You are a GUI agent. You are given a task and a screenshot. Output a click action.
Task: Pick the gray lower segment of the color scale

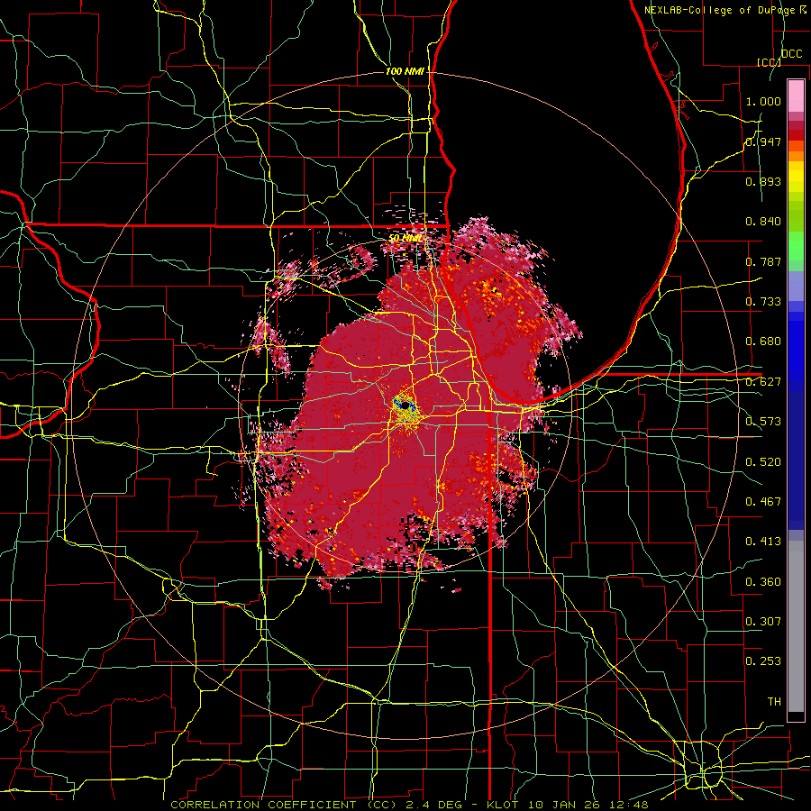coord(796,626)
